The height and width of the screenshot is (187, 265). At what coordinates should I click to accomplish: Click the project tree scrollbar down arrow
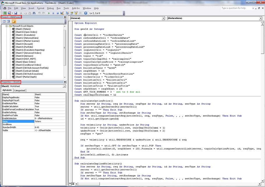[x=65, y=77]
